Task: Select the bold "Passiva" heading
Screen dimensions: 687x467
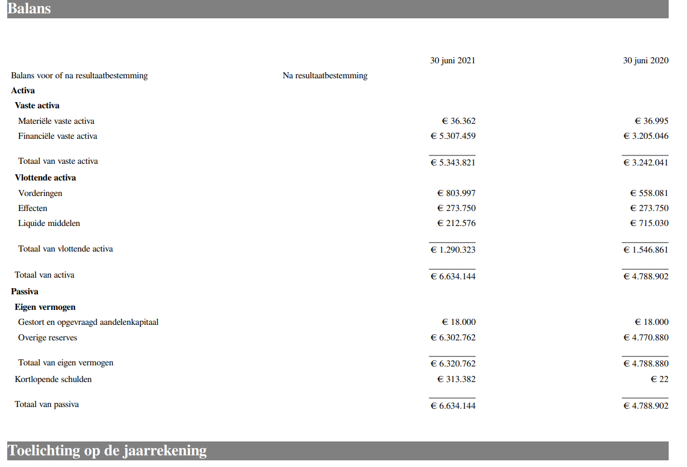Action: pos(24,292)
